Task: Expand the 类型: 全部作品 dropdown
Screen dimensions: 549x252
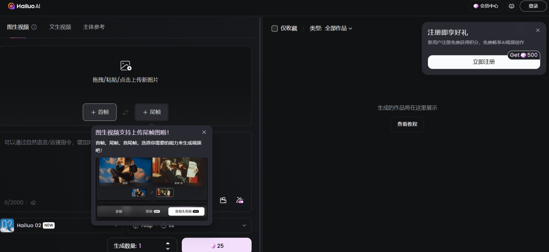Action: tap(331, 28)
